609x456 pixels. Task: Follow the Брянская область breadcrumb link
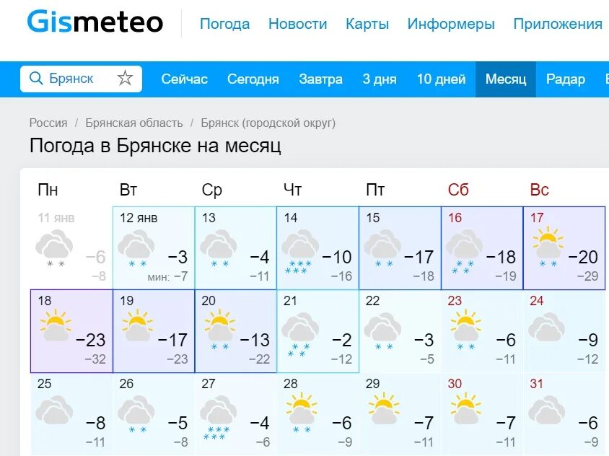click(134, 123)
